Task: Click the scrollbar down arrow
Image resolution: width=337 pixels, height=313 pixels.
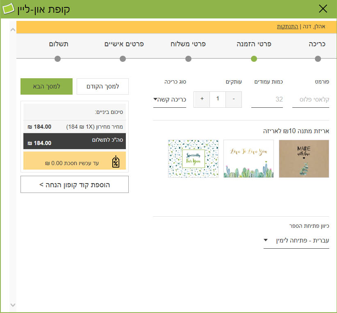Action: pyautogui.click(x=12, y=305)
